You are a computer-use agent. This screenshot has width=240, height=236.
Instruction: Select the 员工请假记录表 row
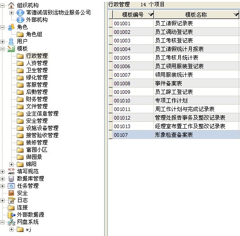pyautogui.click(x=174, y=23)
